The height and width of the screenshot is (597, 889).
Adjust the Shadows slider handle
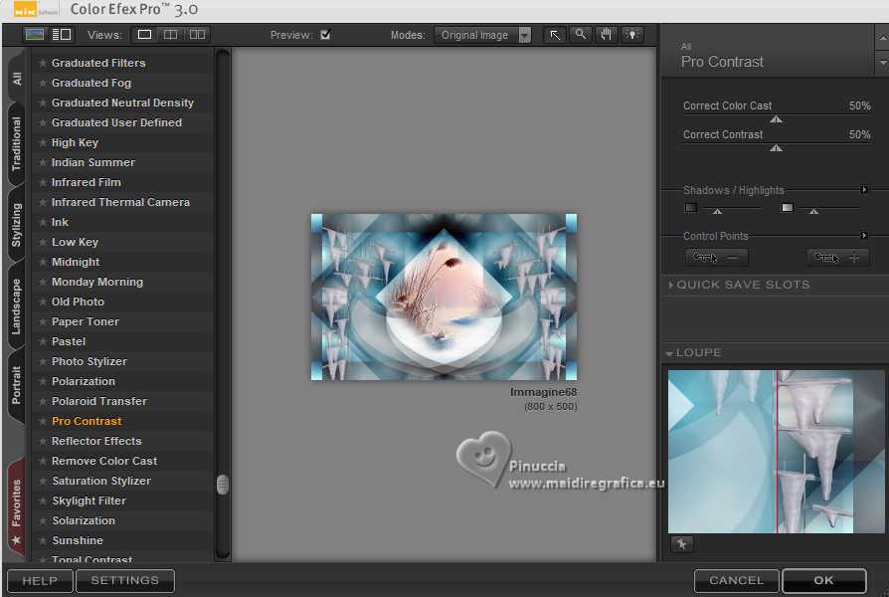coord(717,211)
